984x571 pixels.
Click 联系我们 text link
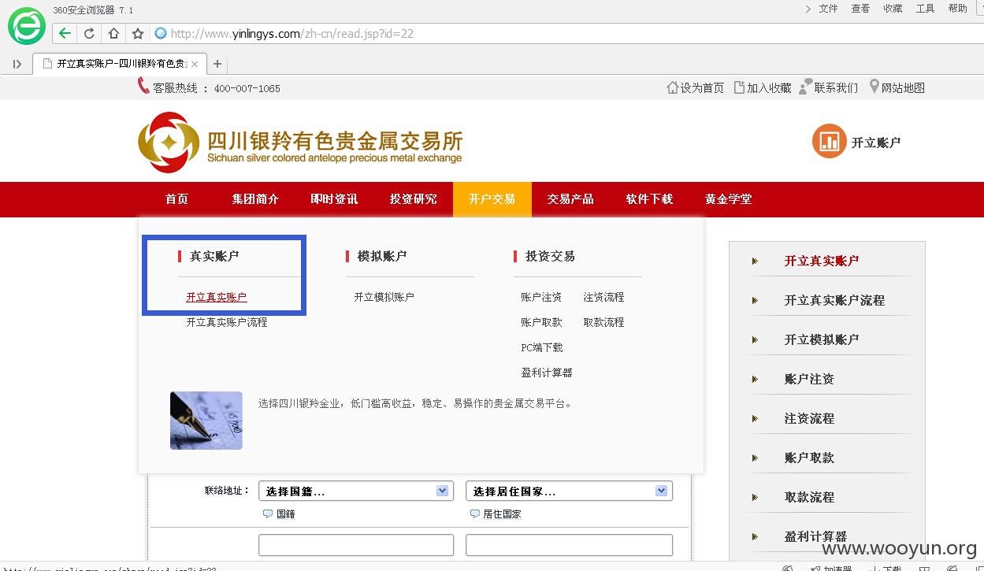pos(836,88)
